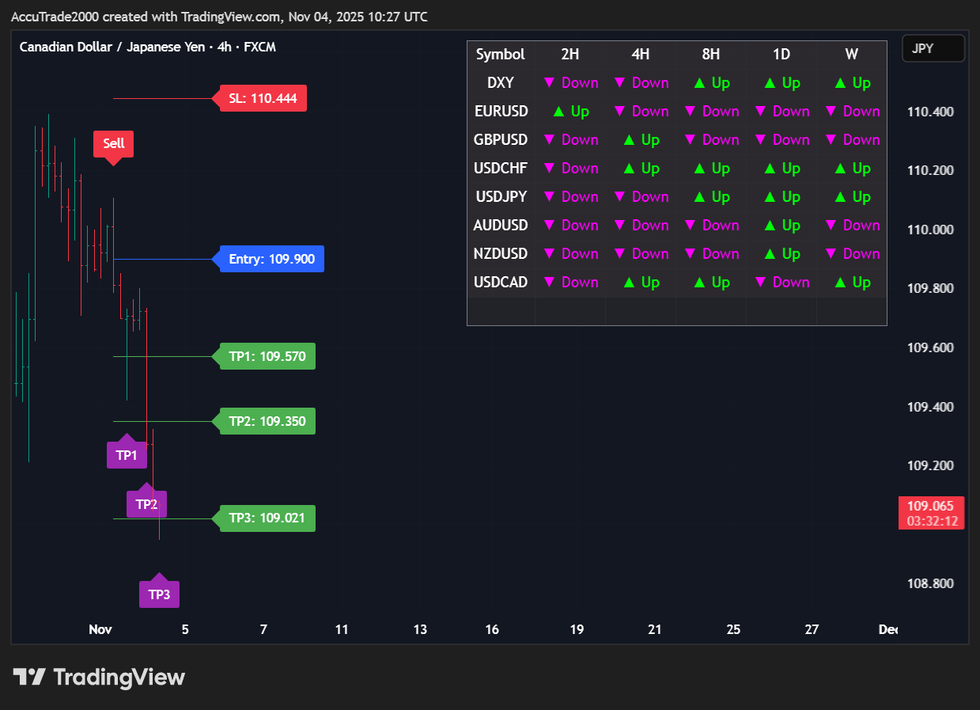Click the 4H column header in table
The width and height of the screenshot is (980, 710).
coord(641,55)
